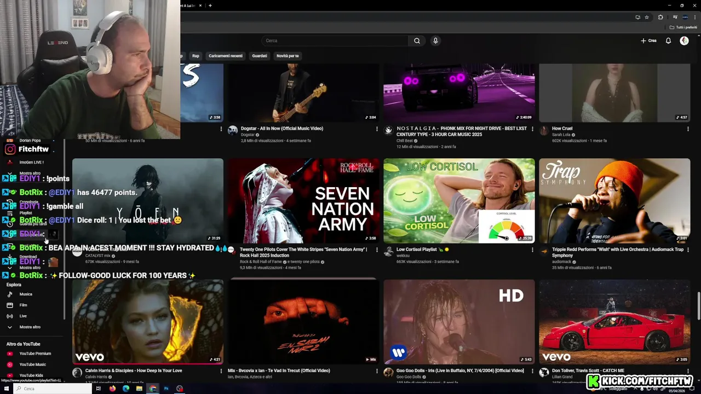Open YouTube Kids in sidebar

33,375
